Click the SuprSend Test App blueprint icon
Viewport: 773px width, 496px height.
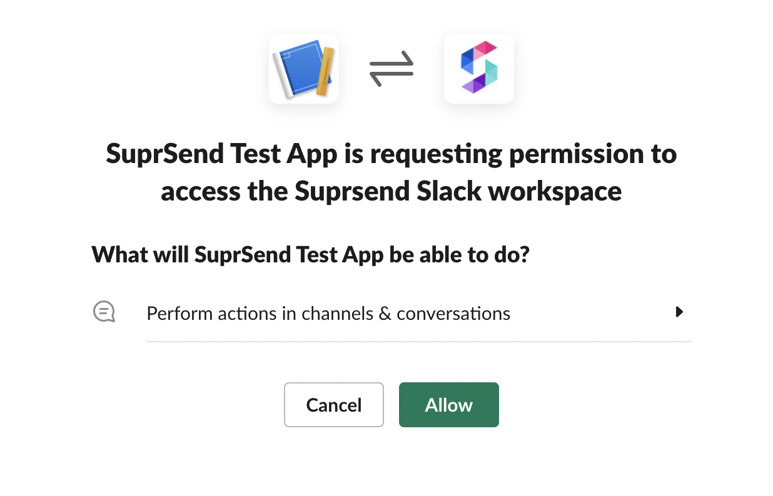[x=304, y=69]
